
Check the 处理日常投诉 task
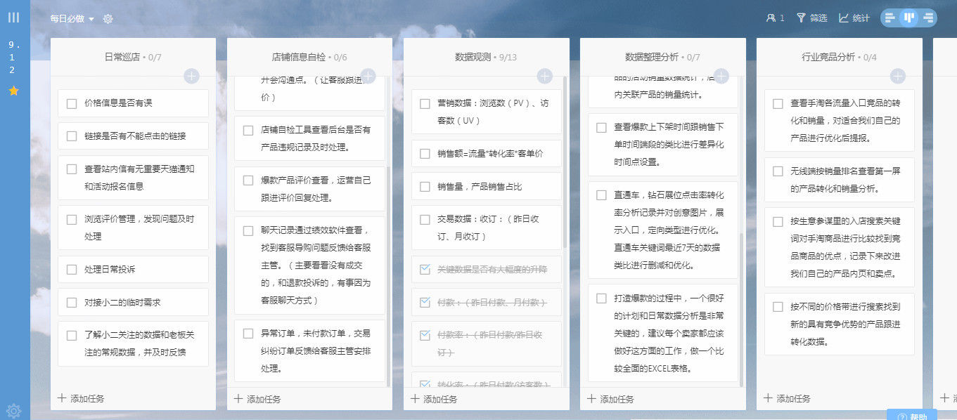[71, 269]
